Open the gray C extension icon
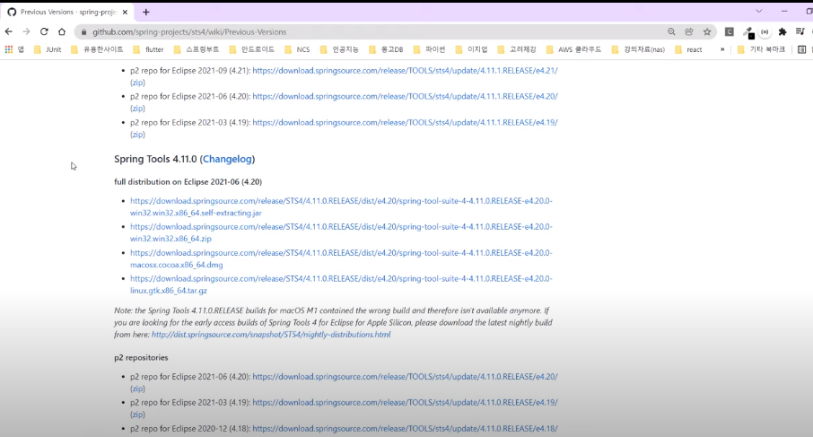 [729, 31]
